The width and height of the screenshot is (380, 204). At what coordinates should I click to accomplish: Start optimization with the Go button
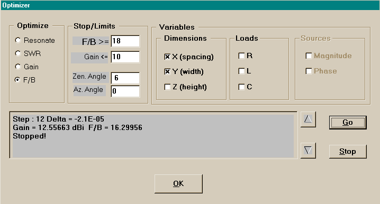(x=348, y=123)
